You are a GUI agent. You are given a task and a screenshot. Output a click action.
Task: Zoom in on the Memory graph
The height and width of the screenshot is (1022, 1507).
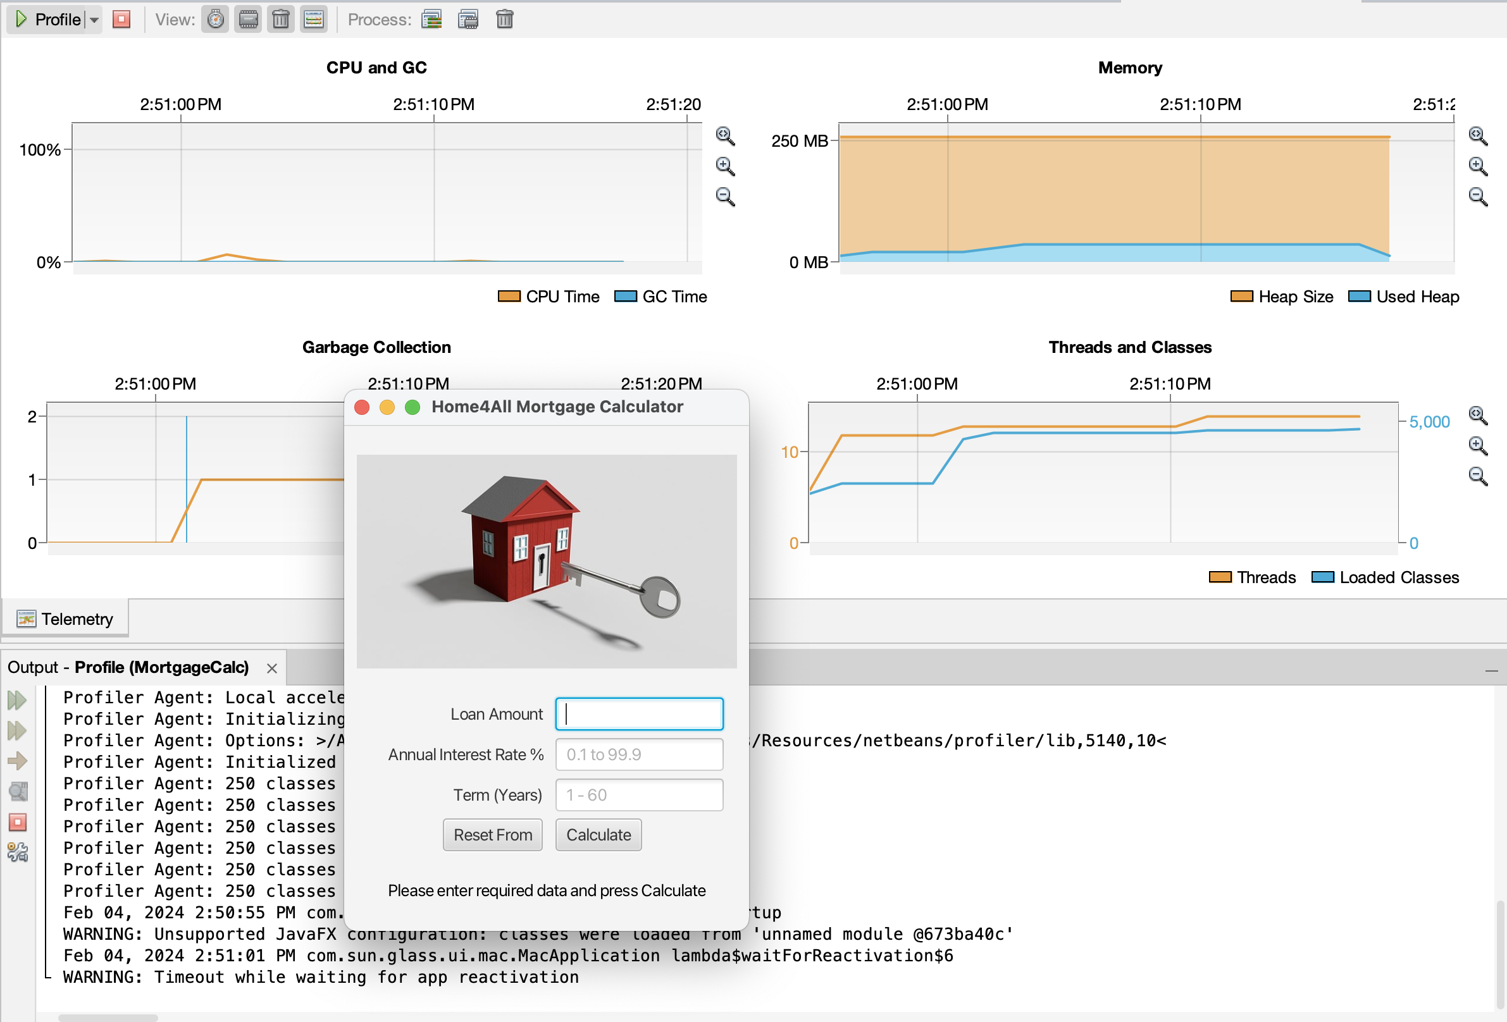[x=1477, y=166]
